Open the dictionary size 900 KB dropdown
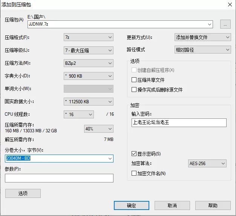Viewport: 236px width, 216px height. click(x=89, y=76)
